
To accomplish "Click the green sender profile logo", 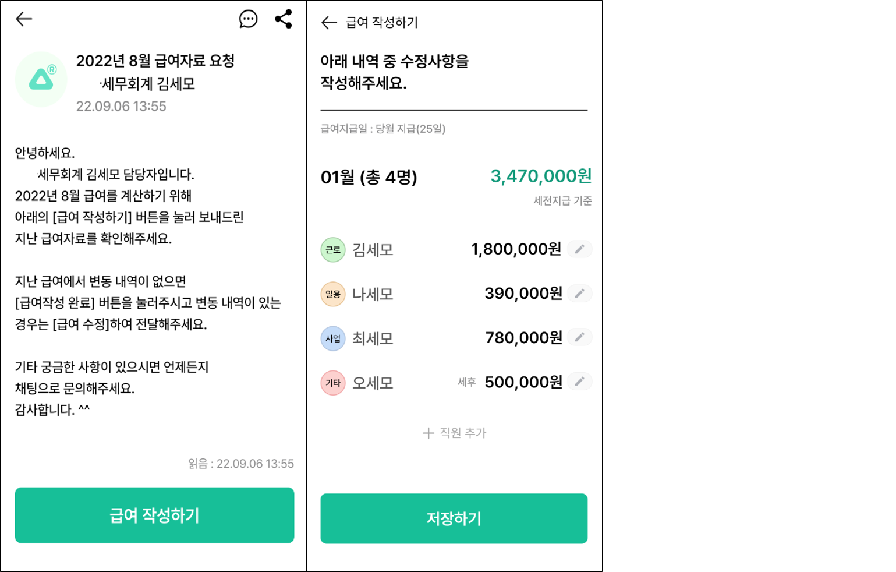I will (41, 79).
